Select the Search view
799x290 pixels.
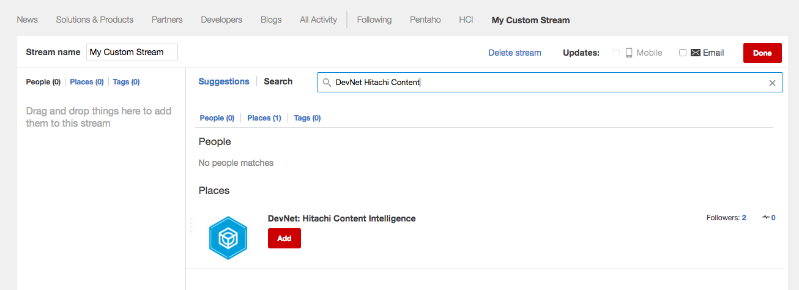pyautogui.click(x=278, y=81)
